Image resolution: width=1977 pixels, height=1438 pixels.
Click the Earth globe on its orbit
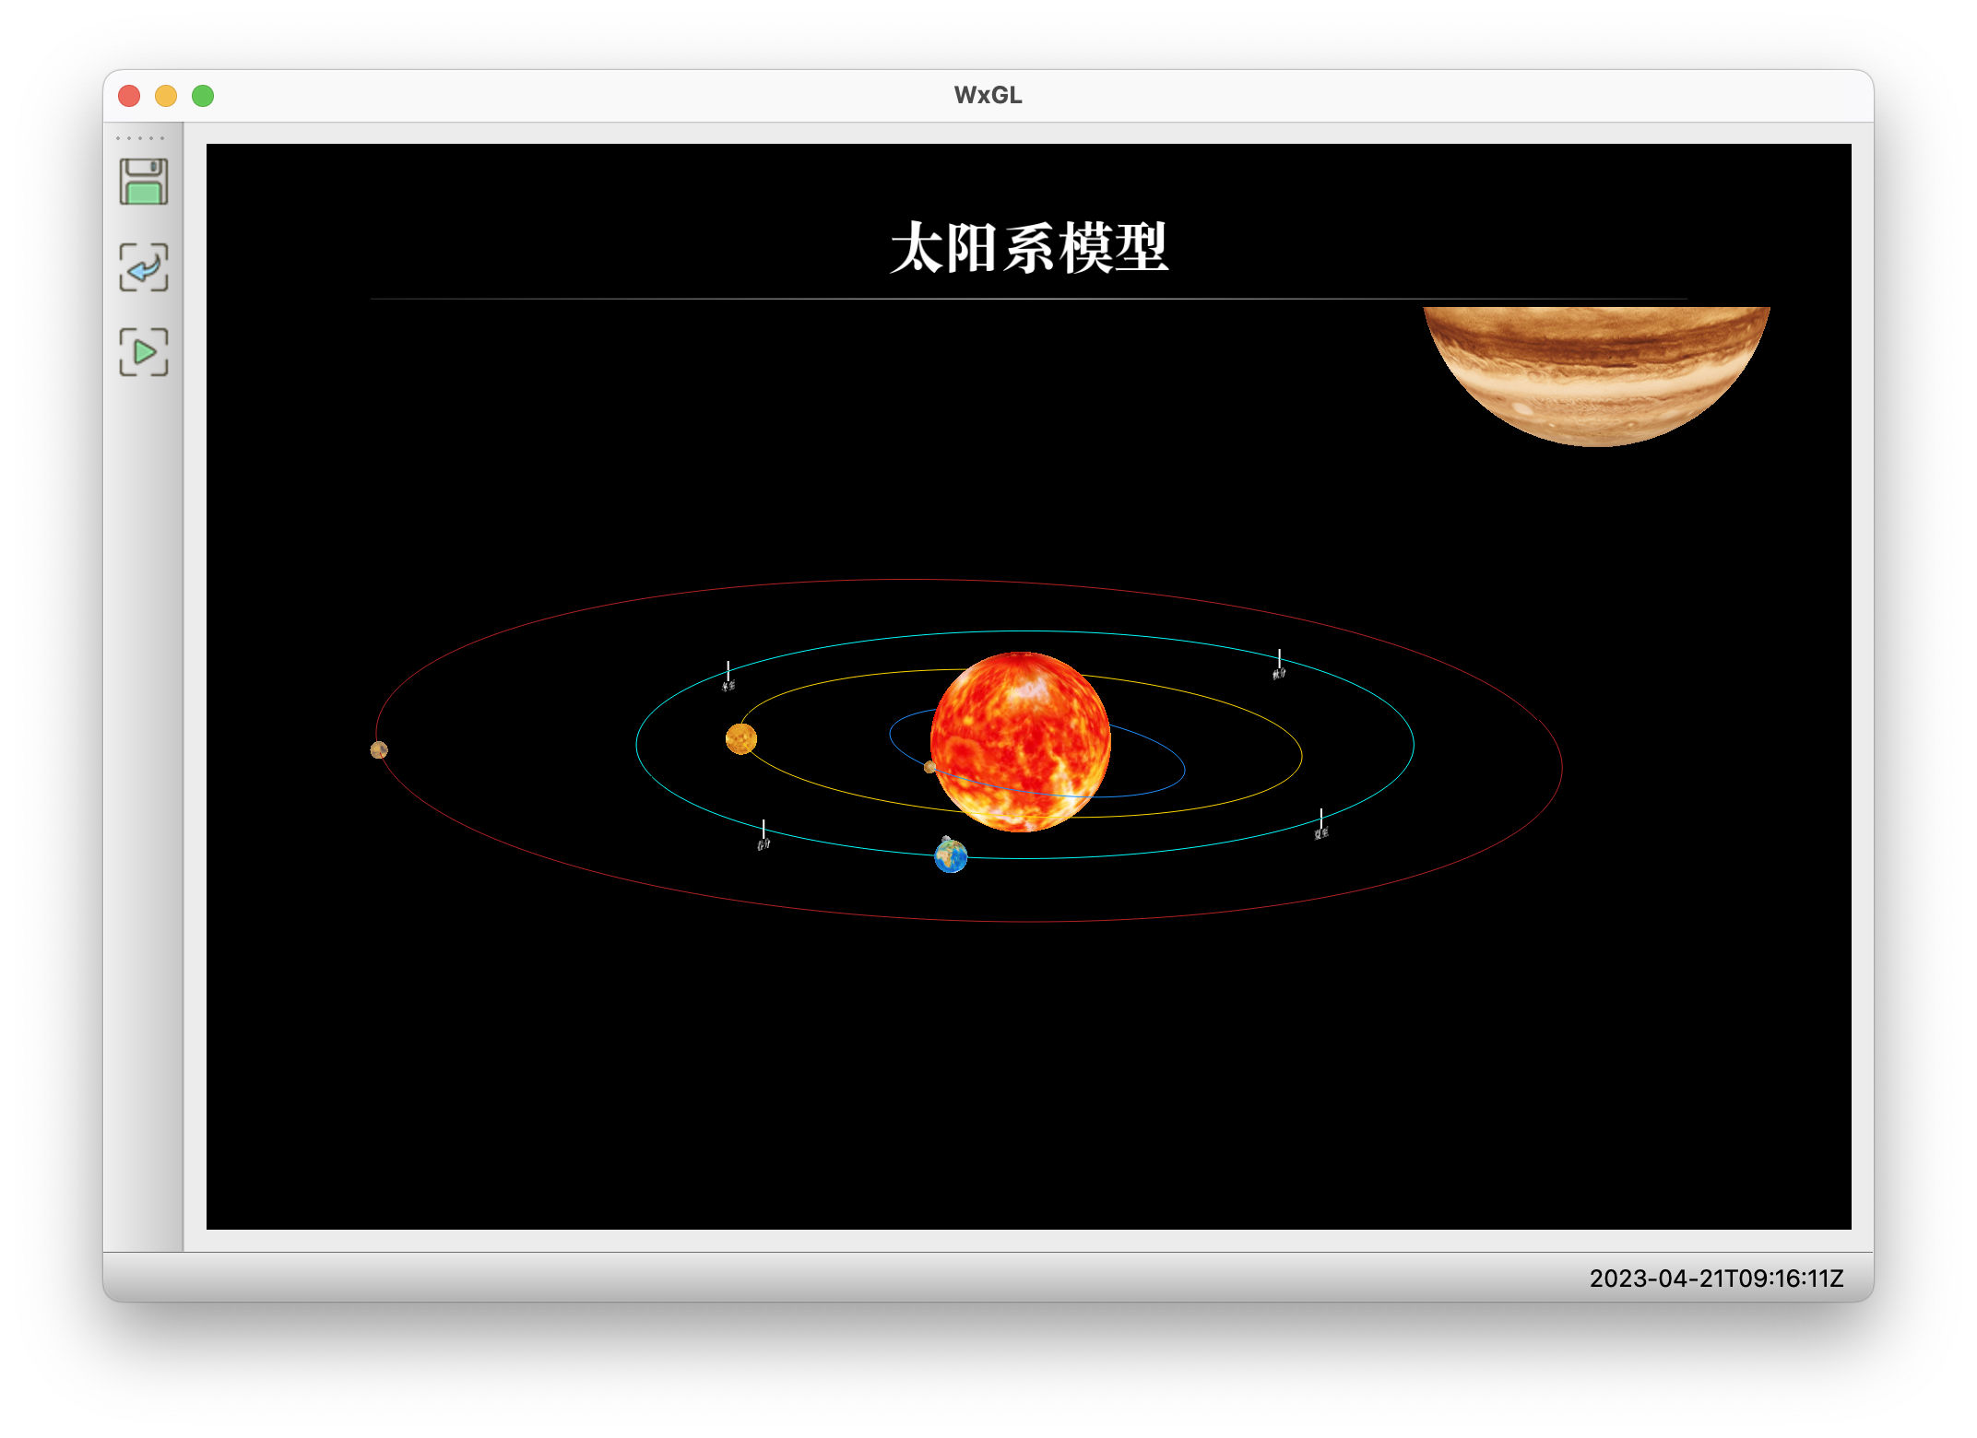(951, 857)
